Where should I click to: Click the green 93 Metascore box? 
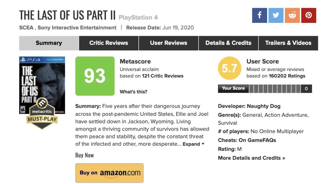click(x=95, y=76)
